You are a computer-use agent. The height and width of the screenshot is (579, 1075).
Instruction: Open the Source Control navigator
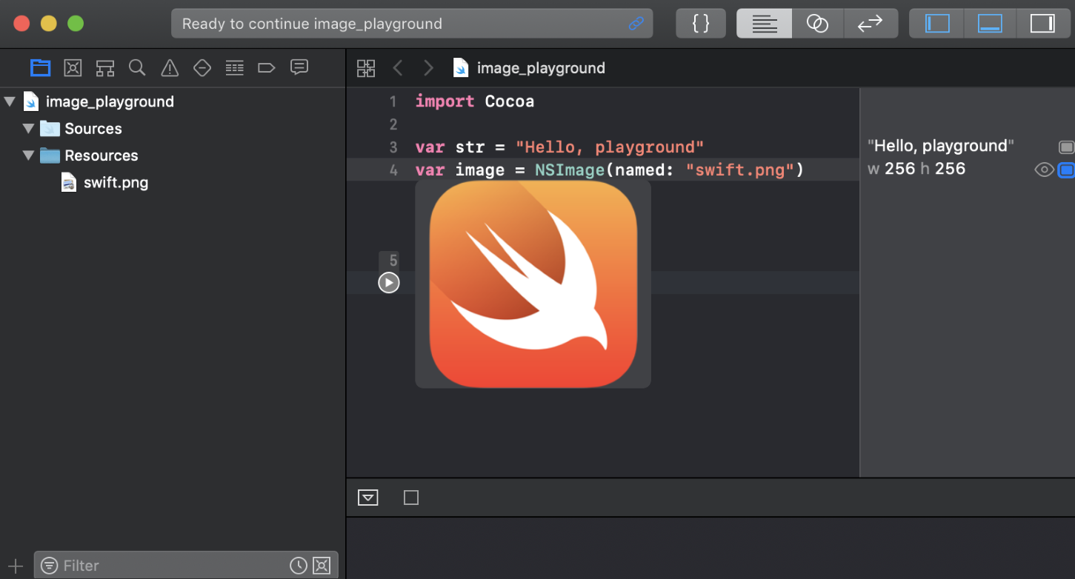pos(73,68)
